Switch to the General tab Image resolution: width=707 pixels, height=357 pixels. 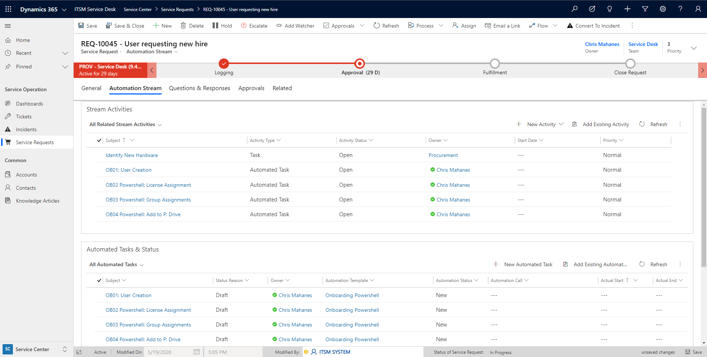tap(91, 88)
